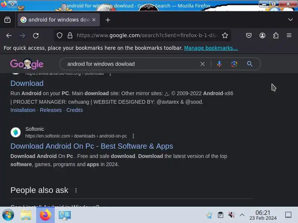
Task: View site security lock information
Action: [70, 35]
